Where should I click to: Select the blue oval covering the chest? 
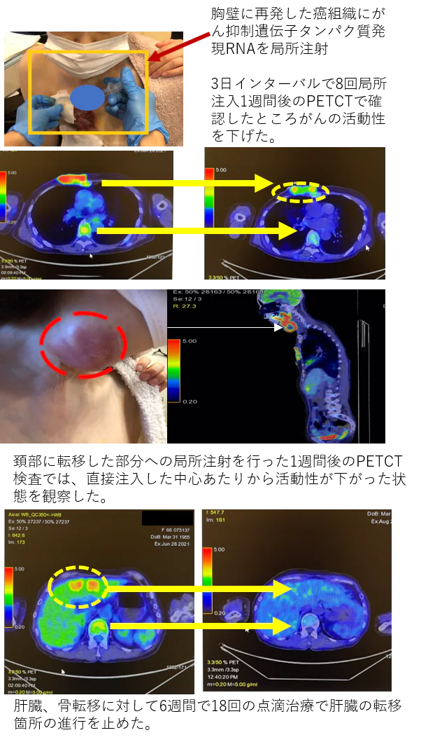tap(87, 99)
